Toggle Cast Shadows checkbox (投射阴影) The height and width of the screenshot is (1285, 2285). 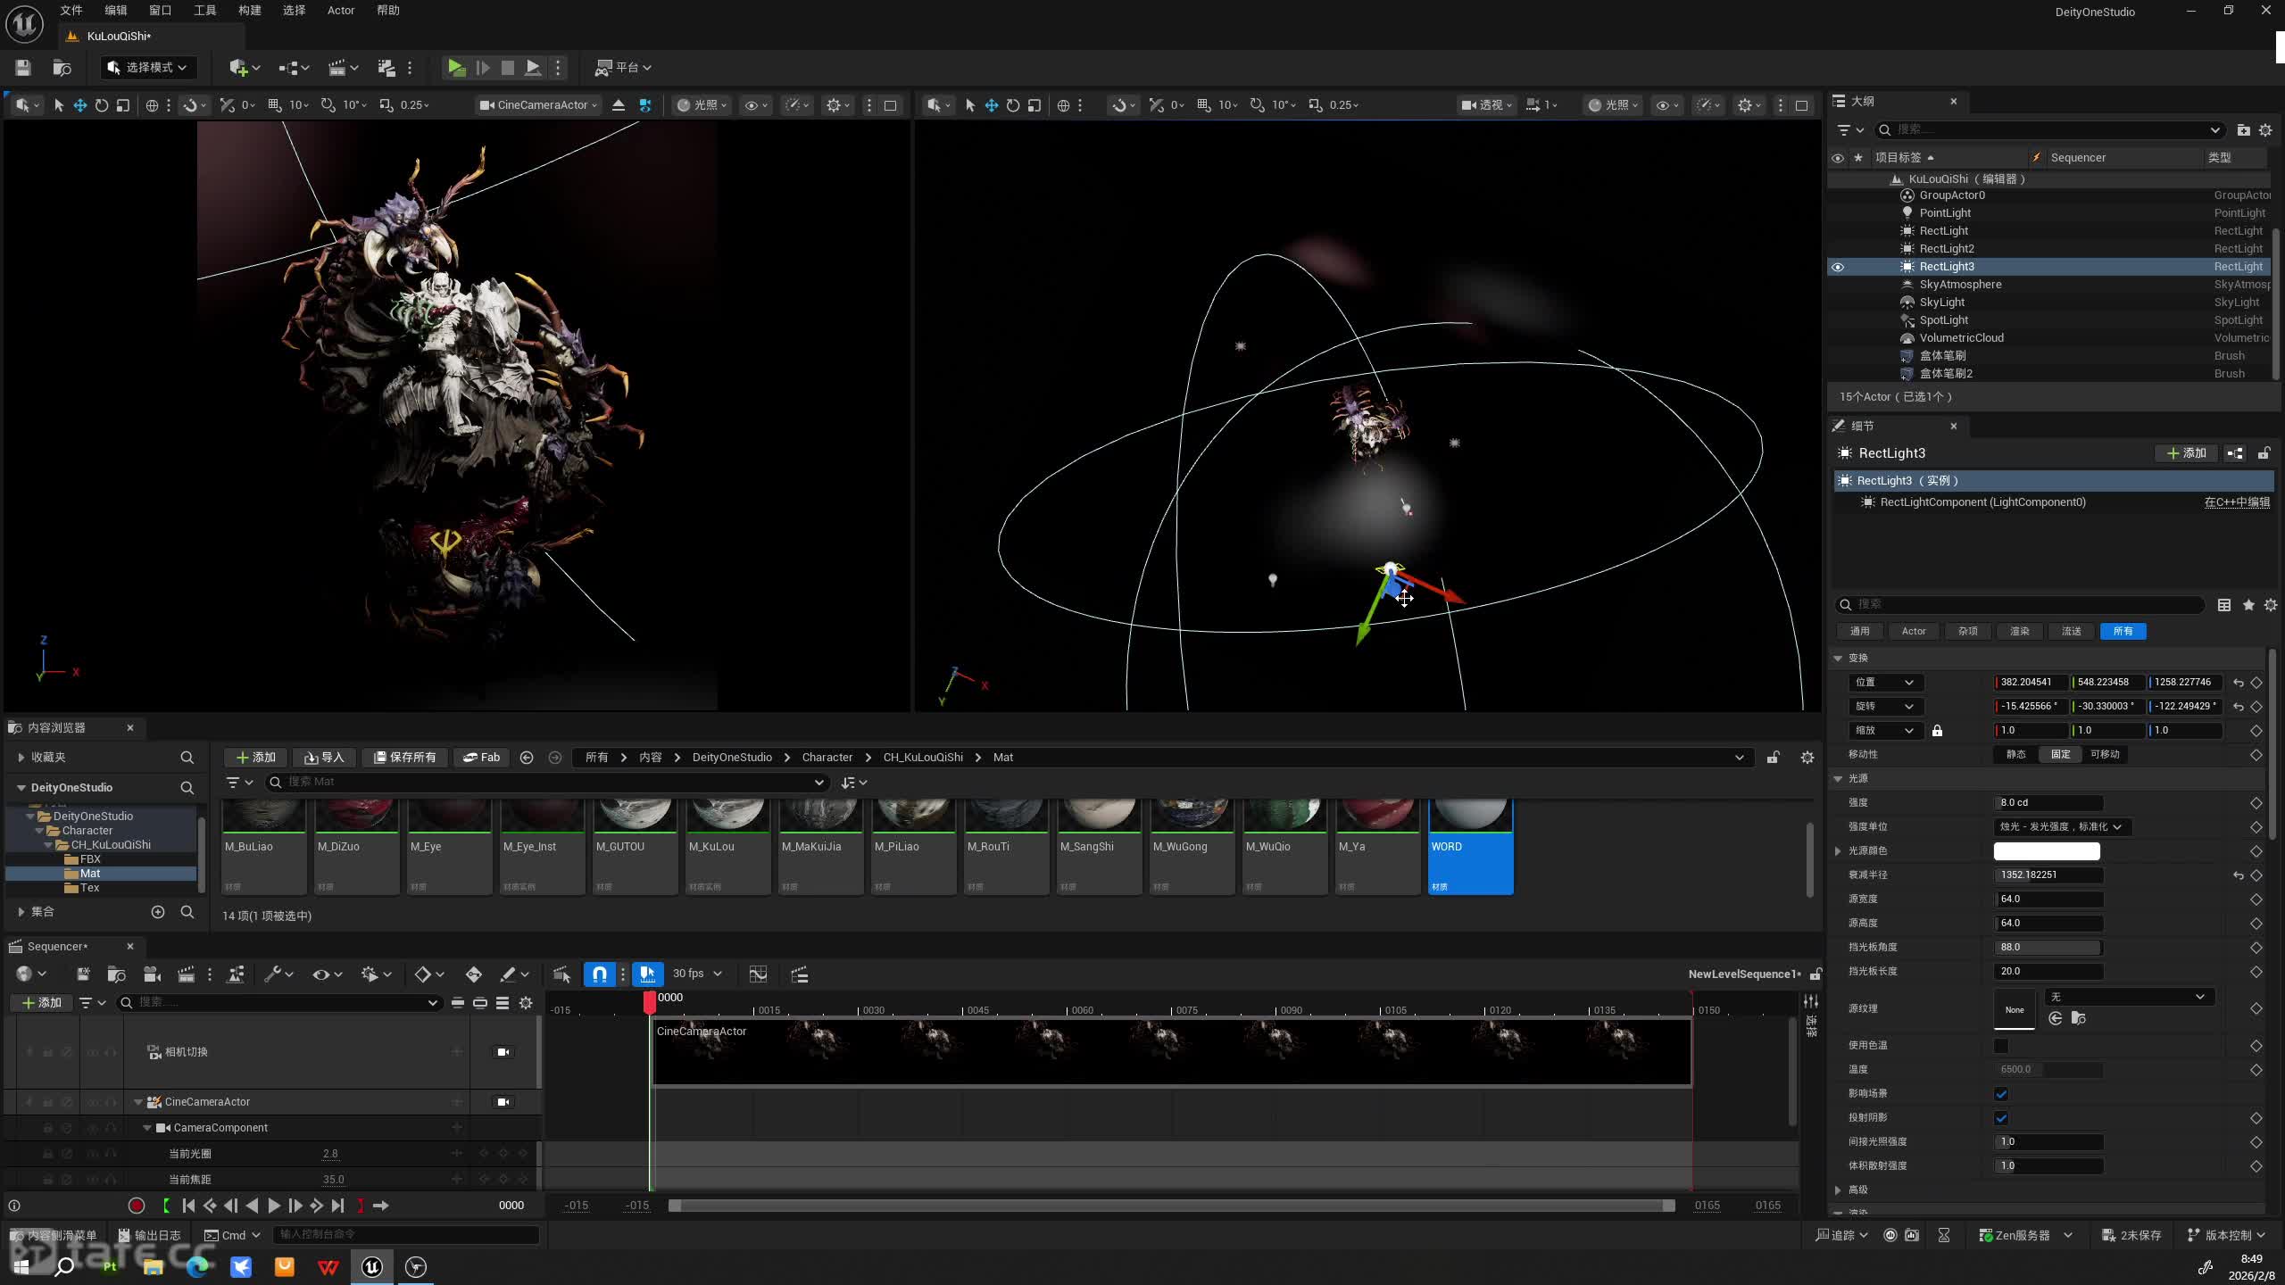coord(2001,1118)
